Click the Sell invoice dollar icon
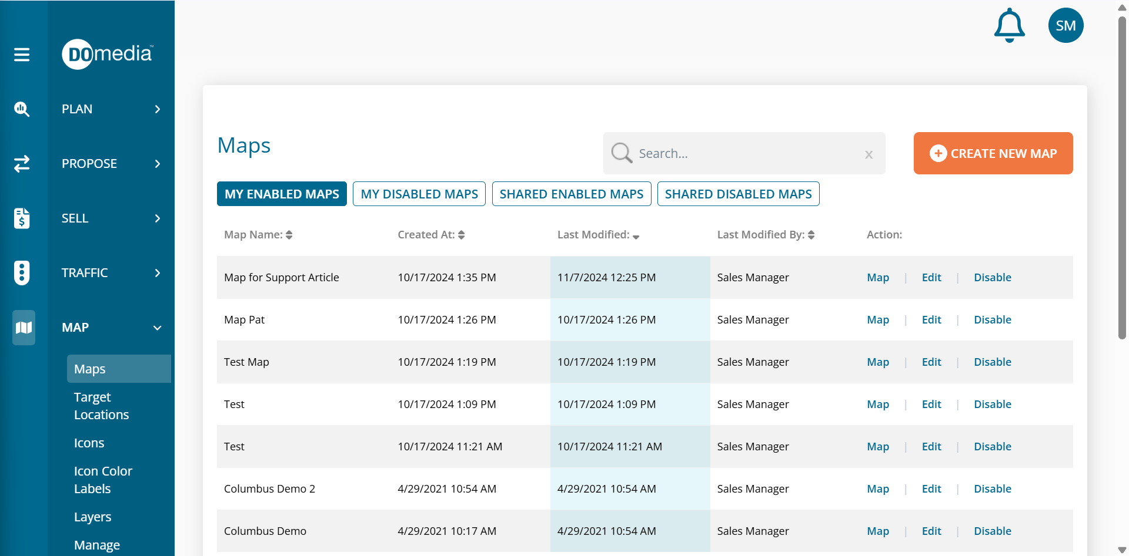Screen dimensions: 1129x556 (22, 218)
